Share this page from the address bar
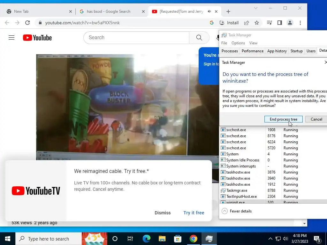The width and height of the screenshot is (327, 245). pos(247,23)
